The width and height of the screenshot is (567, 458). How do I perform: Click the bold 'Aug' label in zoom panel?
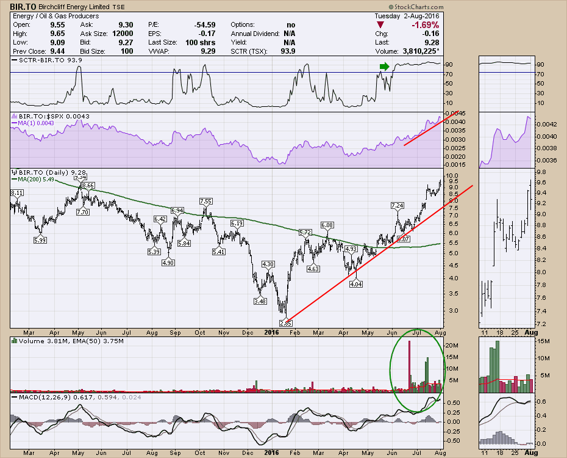(x=531, y=332)
